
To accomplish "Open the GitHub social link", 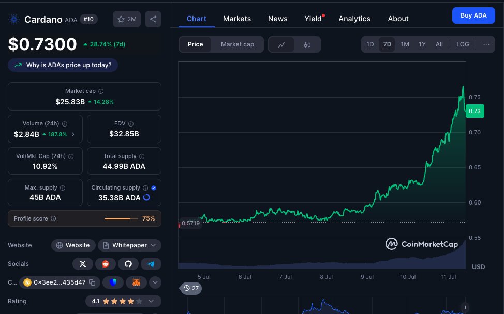I will coord(128,264).
